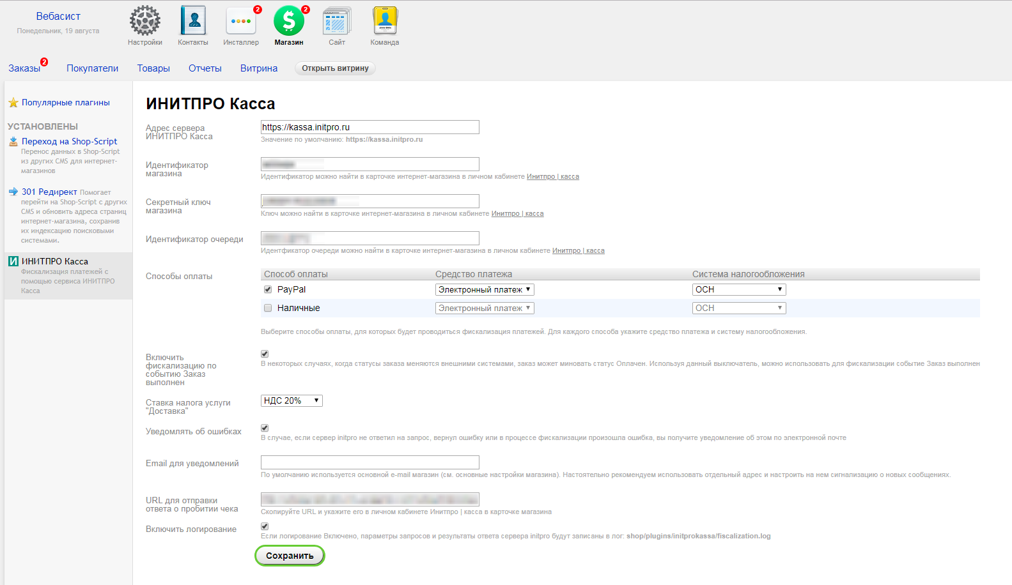Click the УСТАНОВЛЕНЫ section heading

(43, 126)
